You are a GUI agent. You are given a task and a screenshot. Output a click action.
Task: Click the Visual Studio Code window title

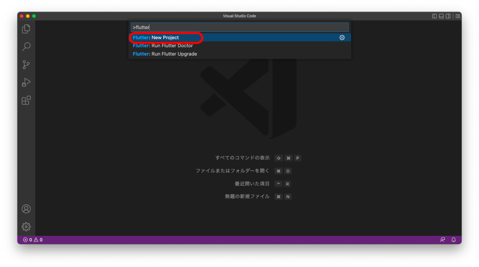239,16
